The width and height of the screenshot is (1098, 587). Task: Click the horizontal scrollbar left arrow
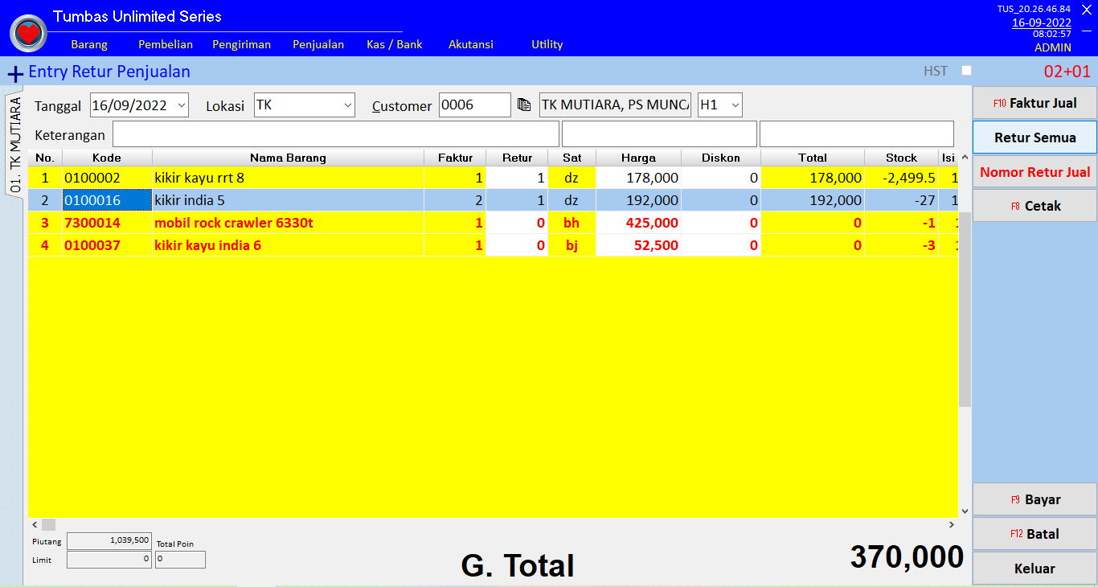pos(35,524)
